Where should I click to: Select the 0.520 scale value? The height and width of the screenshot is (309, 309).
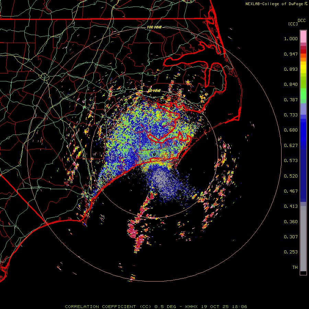click(x=291, y=176)
